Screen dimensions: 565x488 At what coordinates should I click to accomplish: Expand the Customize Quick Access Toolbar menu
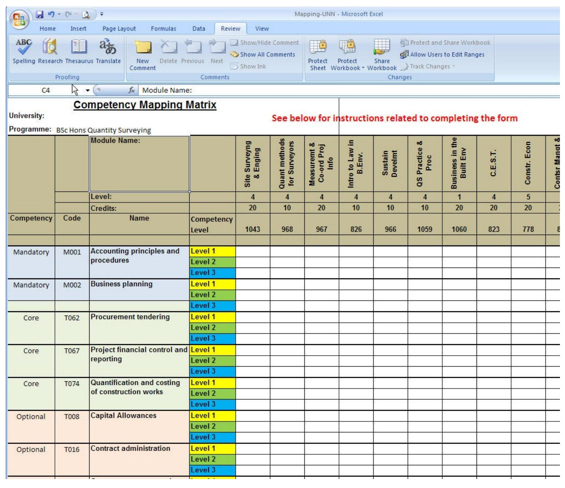[102, 14]
